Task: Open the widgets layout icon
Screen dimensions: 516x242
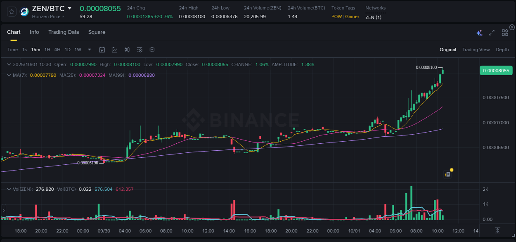Action: point(505,32)
